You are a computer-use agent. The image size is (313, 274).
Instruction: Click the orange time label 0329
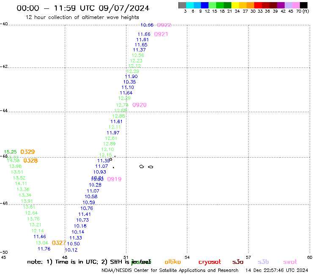(27, 152)
